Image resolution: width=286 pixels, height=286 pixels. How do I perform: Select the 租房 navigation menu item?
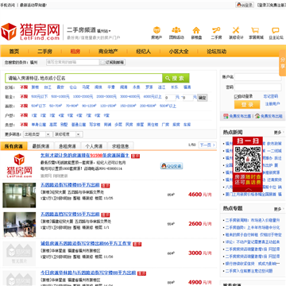pyautogui.click(x=75, y=52)
